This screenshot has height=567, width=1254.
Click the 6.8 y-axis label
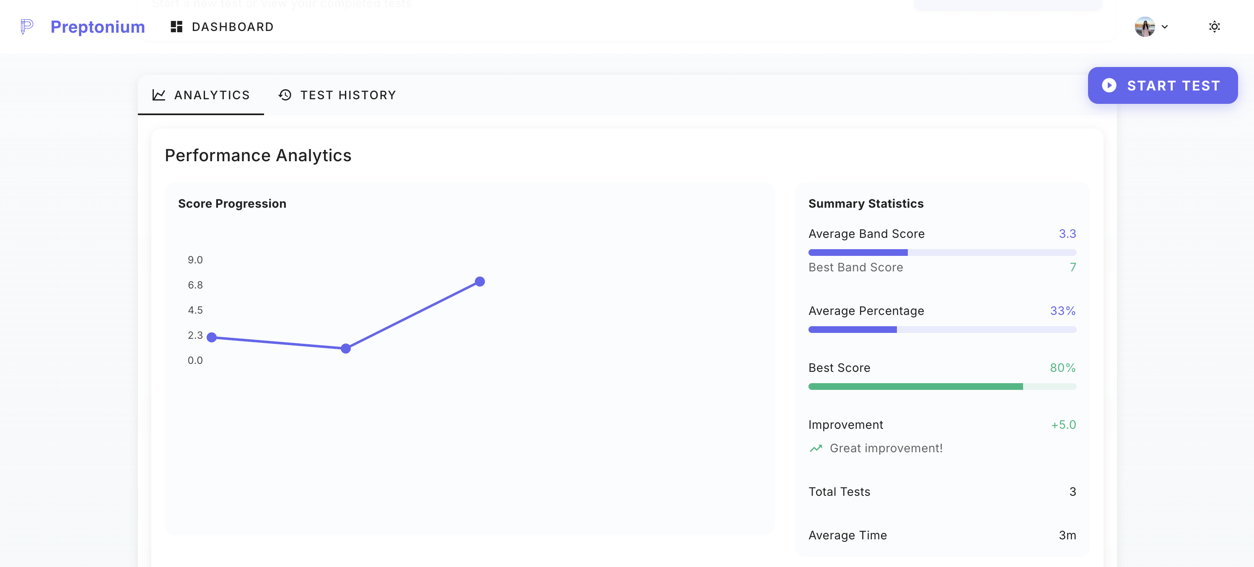195,285
